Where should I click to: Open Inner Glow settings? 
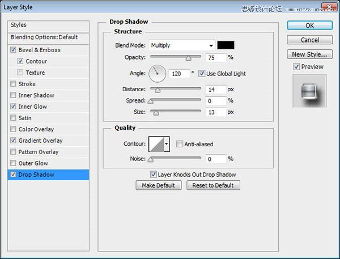pos(32,107)
